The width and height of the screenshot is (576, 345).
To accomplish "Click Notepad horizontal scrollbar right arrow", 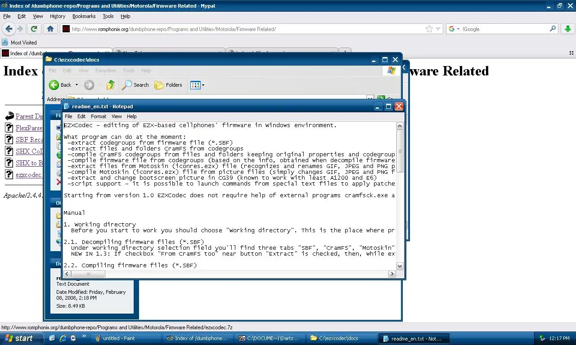I will click(392, 274).
